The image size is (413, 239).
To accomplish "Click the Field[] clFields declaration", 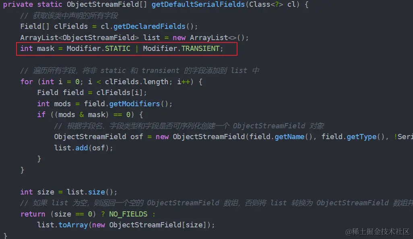I will [x=54, y=26].
